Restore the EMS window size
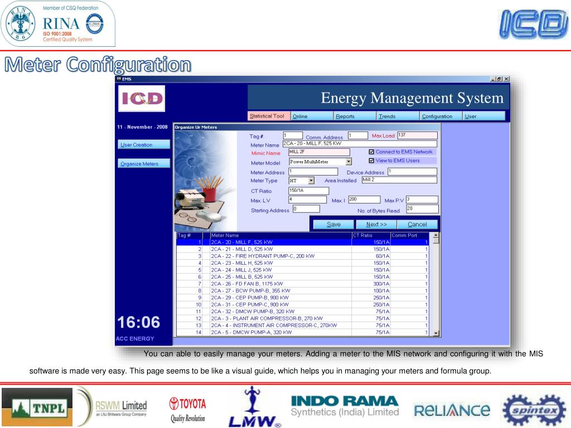 [499, 79]
